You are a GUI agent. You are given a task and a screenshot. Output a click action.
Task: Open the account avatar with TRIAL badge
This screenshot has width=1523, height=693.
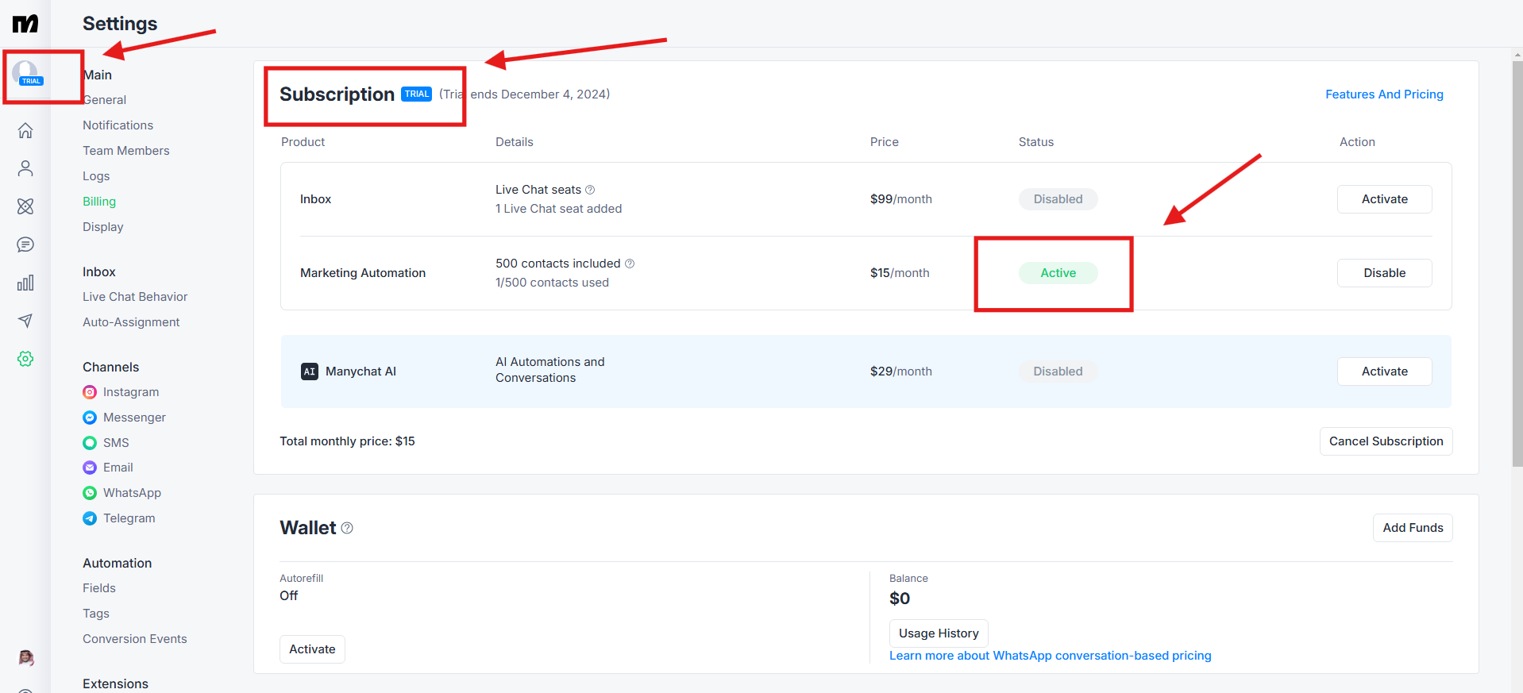point(26,73)
